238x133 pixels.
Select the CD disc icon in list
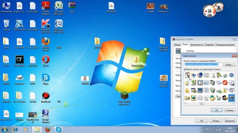[231, 83]
